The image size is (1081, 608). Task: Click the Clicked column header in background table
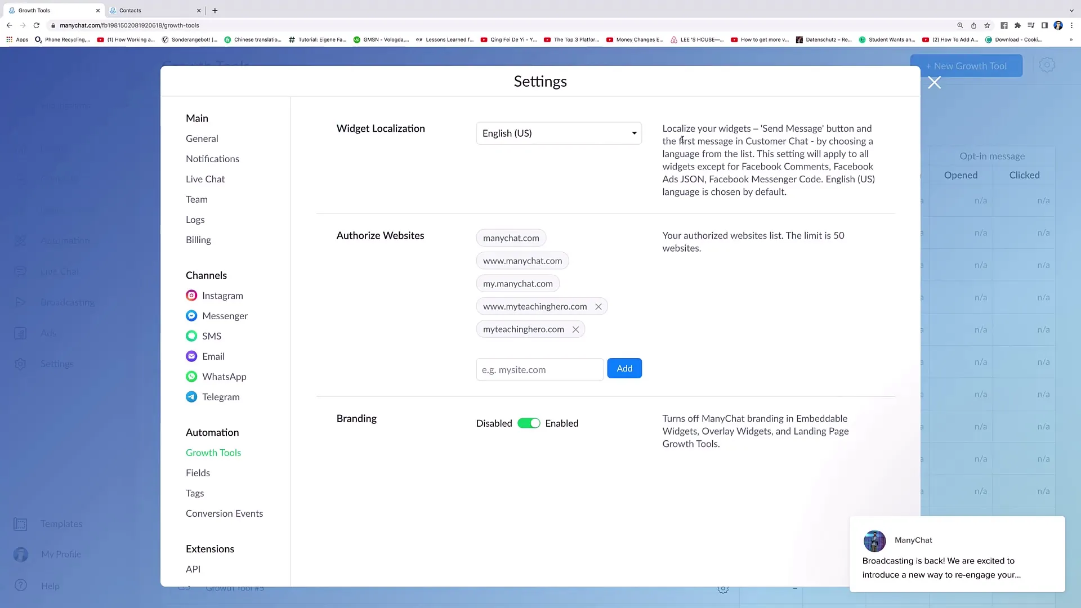(1024, 175)
